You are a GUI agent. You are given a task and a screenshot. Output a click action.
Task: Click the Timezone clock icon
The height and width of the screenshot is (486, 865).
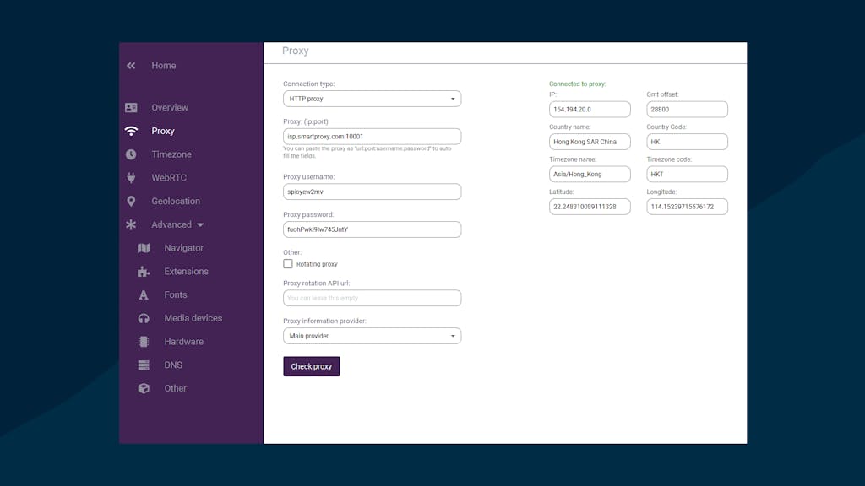pos(131,154)
